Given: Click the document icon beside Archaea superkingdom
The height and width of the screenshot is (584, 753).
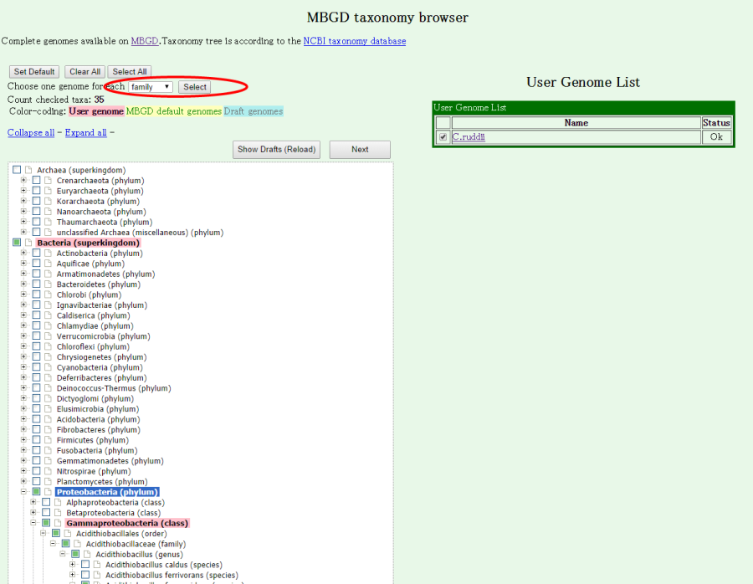Looking at the screenshot, I should [x=28, y=171].
